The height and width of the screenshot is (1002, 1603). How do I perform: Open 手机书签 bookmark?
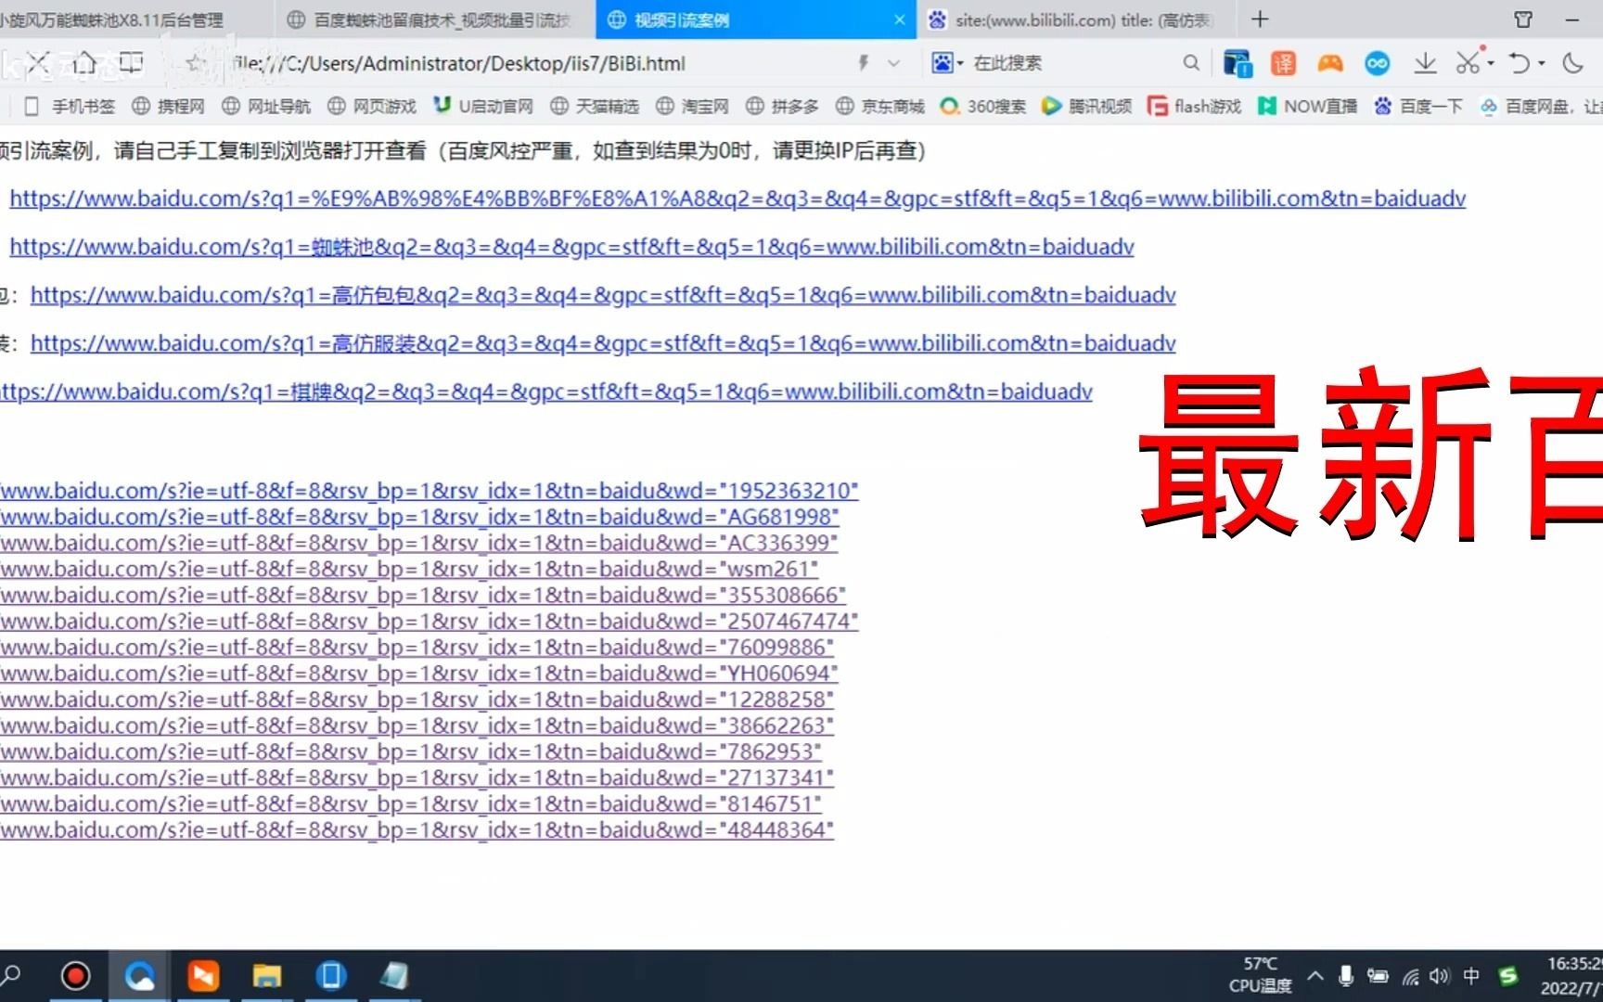coord(70,107)
